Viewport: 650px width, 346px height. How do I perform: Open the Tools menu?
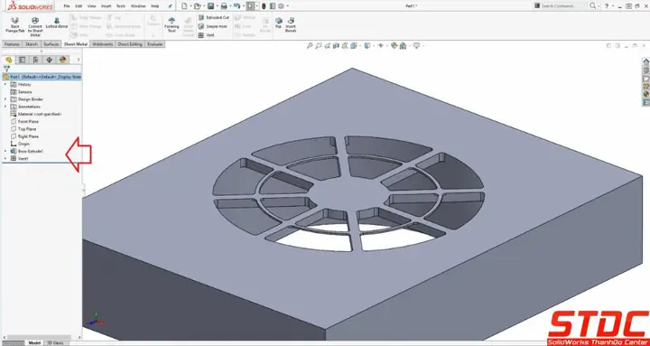pos(121,6)
